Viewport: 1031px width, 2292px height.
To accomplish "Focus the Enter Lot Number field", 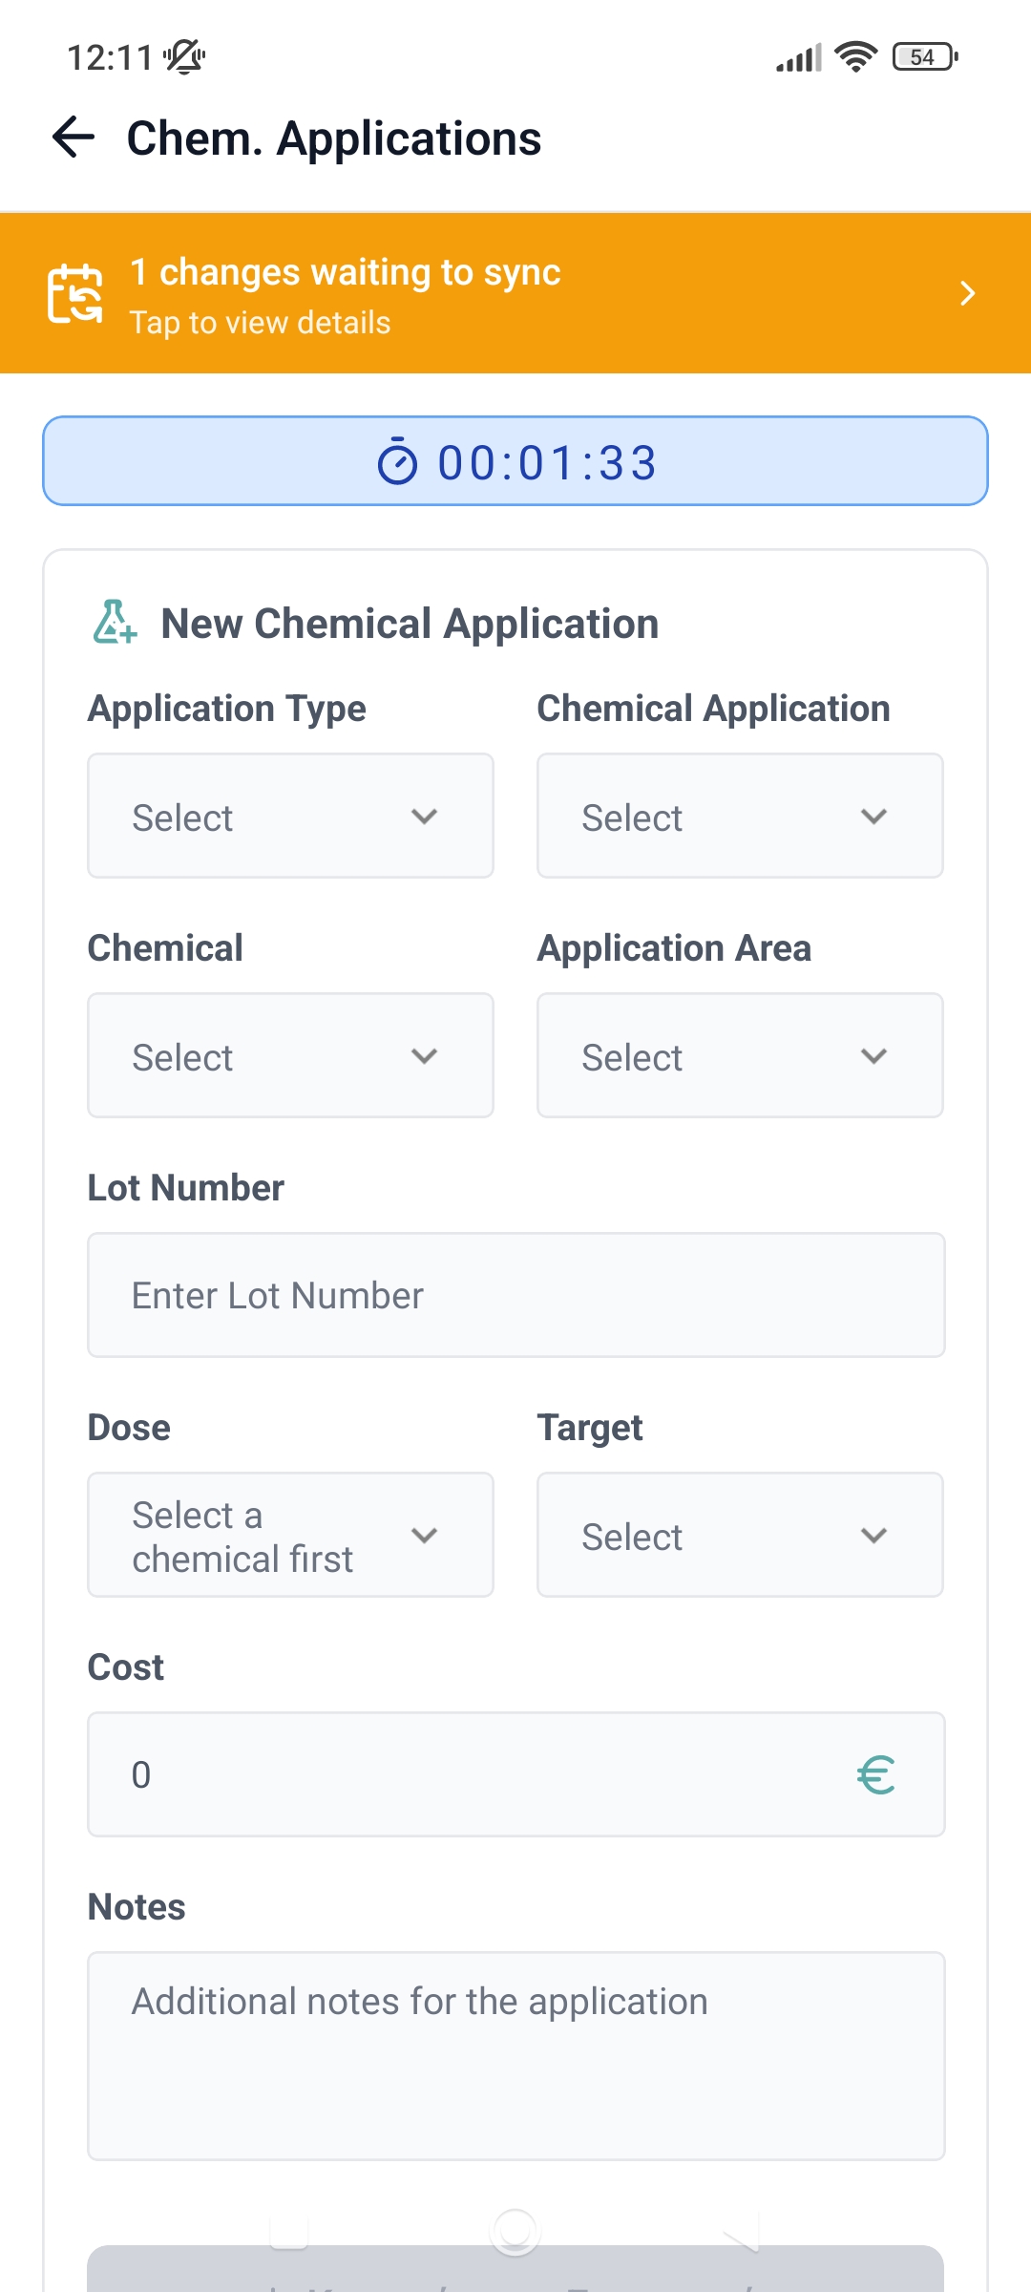I will coord(515,1296).
